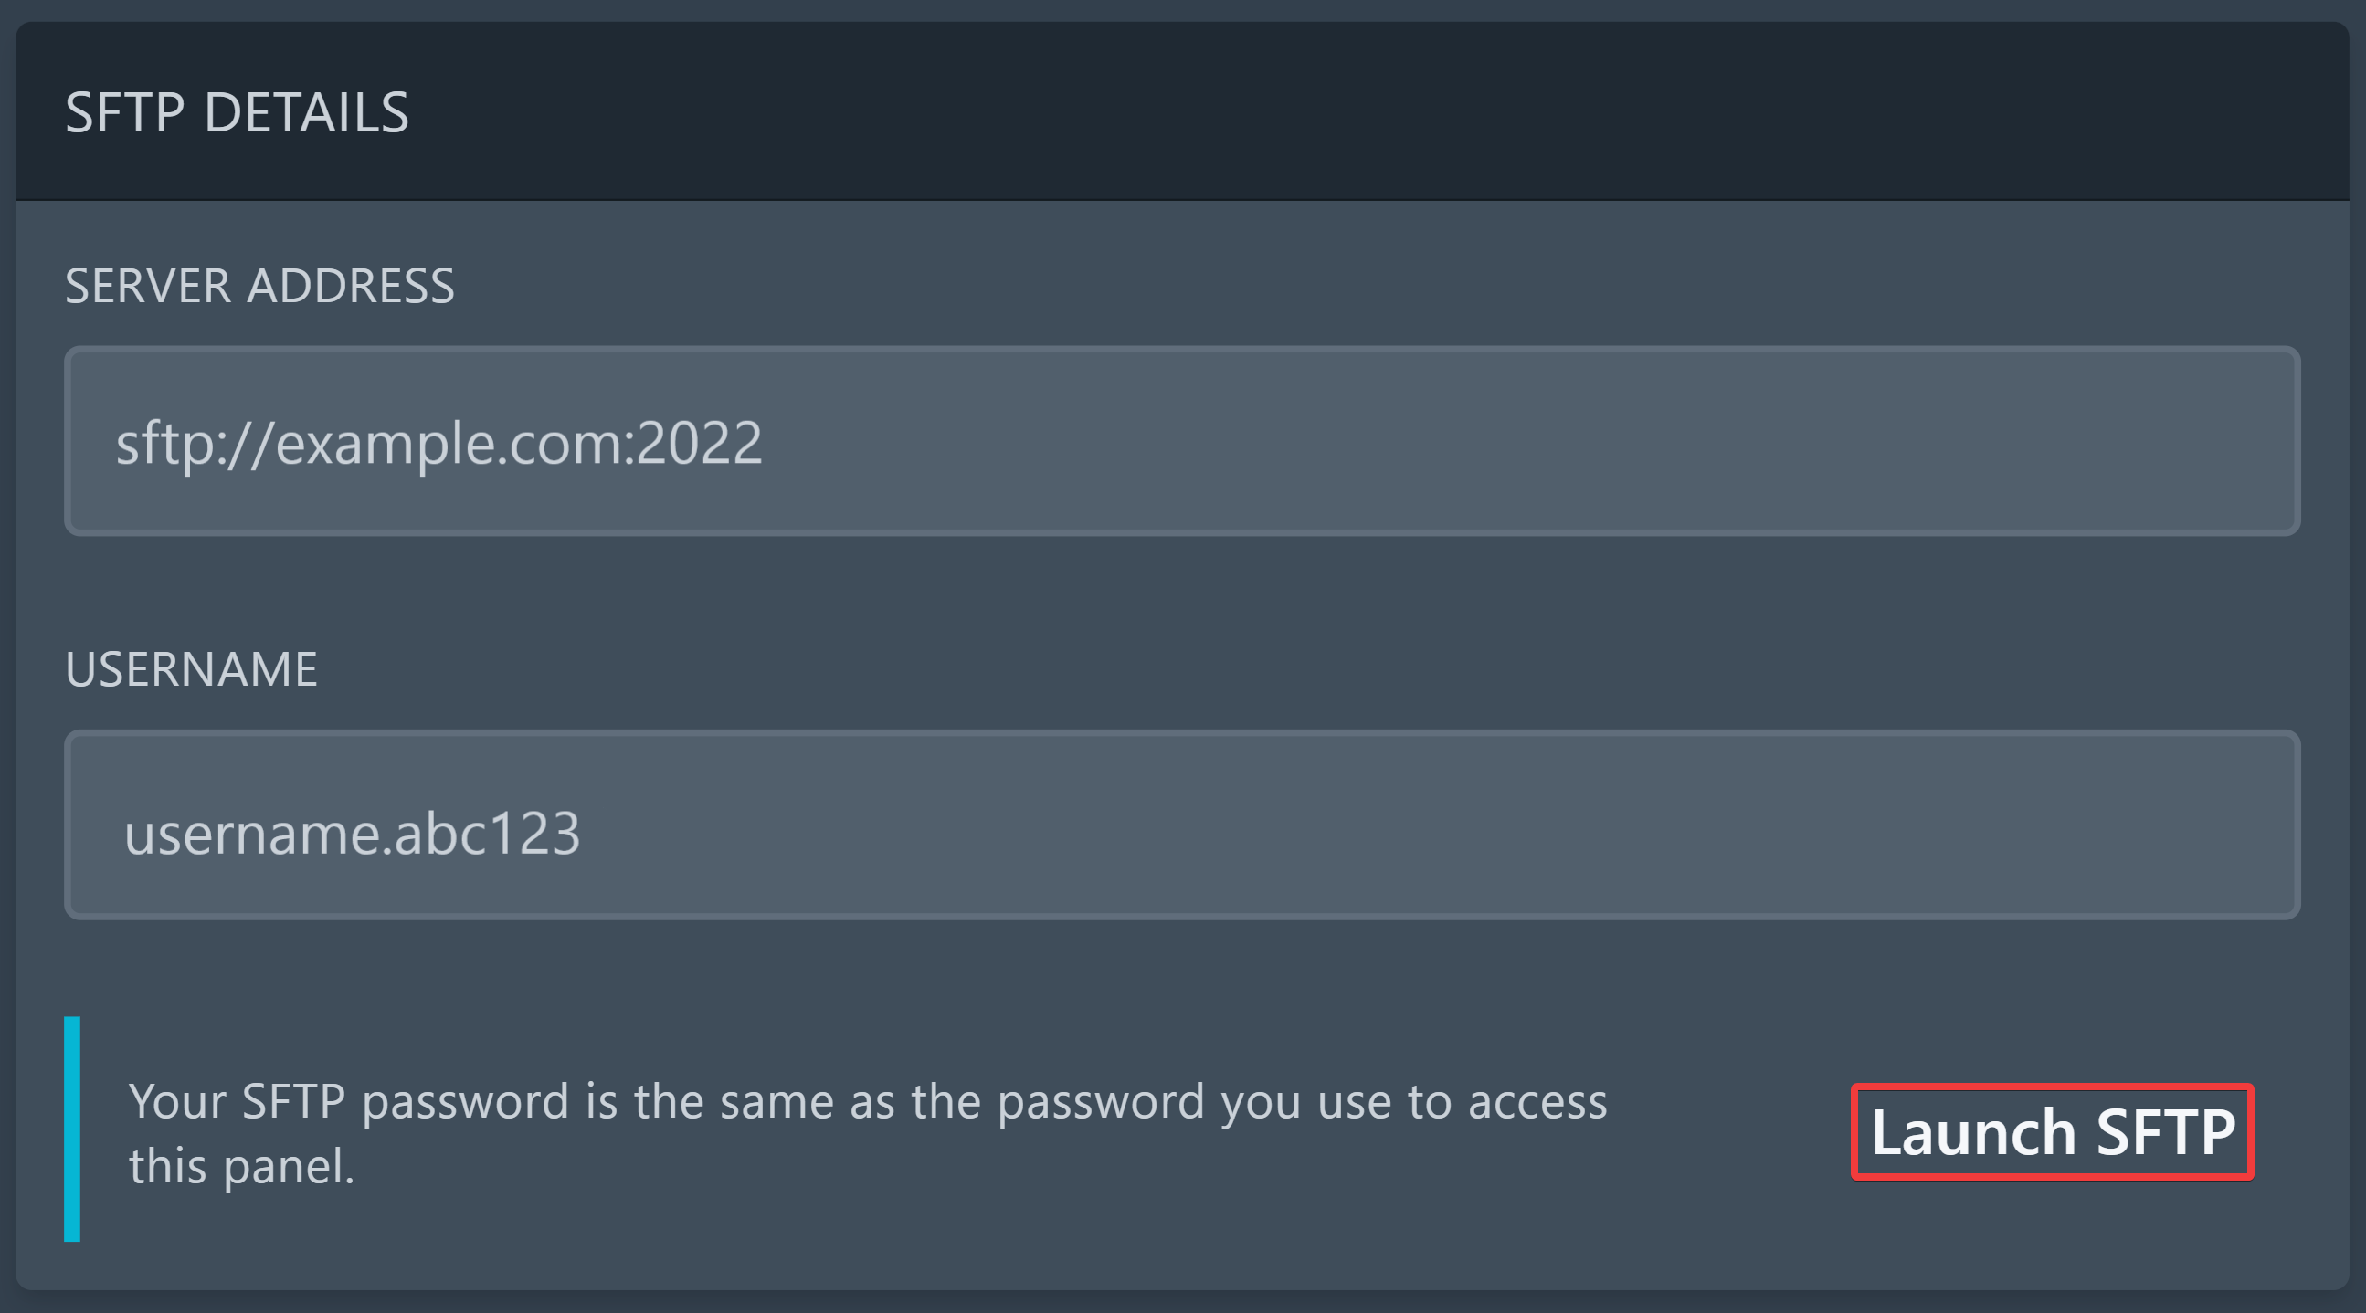The height and width of the screenshot is (1313, 2366).
Task: Click the informational password message
Action: 868,1131
